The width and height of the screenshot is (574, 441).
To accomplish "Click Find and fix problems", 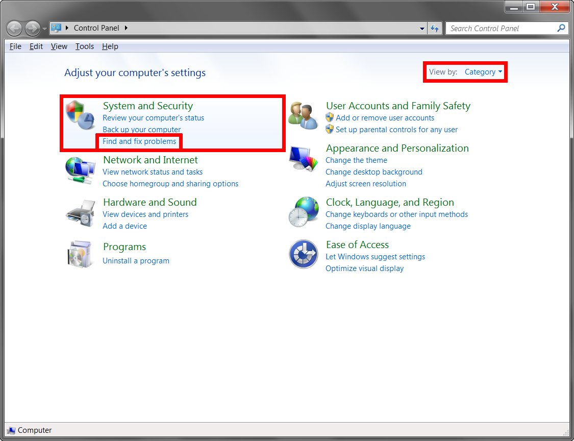I will click(139, 141).
